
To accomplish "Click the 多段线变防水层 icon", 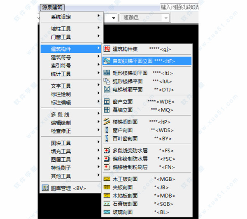I will 107,150.
